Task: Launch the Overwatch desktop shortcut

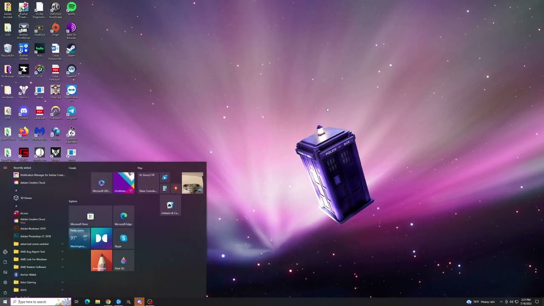Action: pyautogui.click(x=55, y=113)
